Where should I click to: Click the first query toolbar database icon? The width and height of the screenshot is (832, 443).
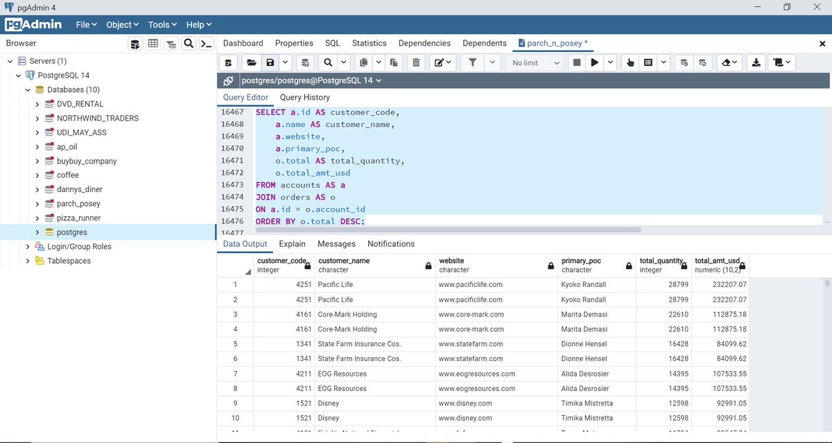(x=229, y=62)
